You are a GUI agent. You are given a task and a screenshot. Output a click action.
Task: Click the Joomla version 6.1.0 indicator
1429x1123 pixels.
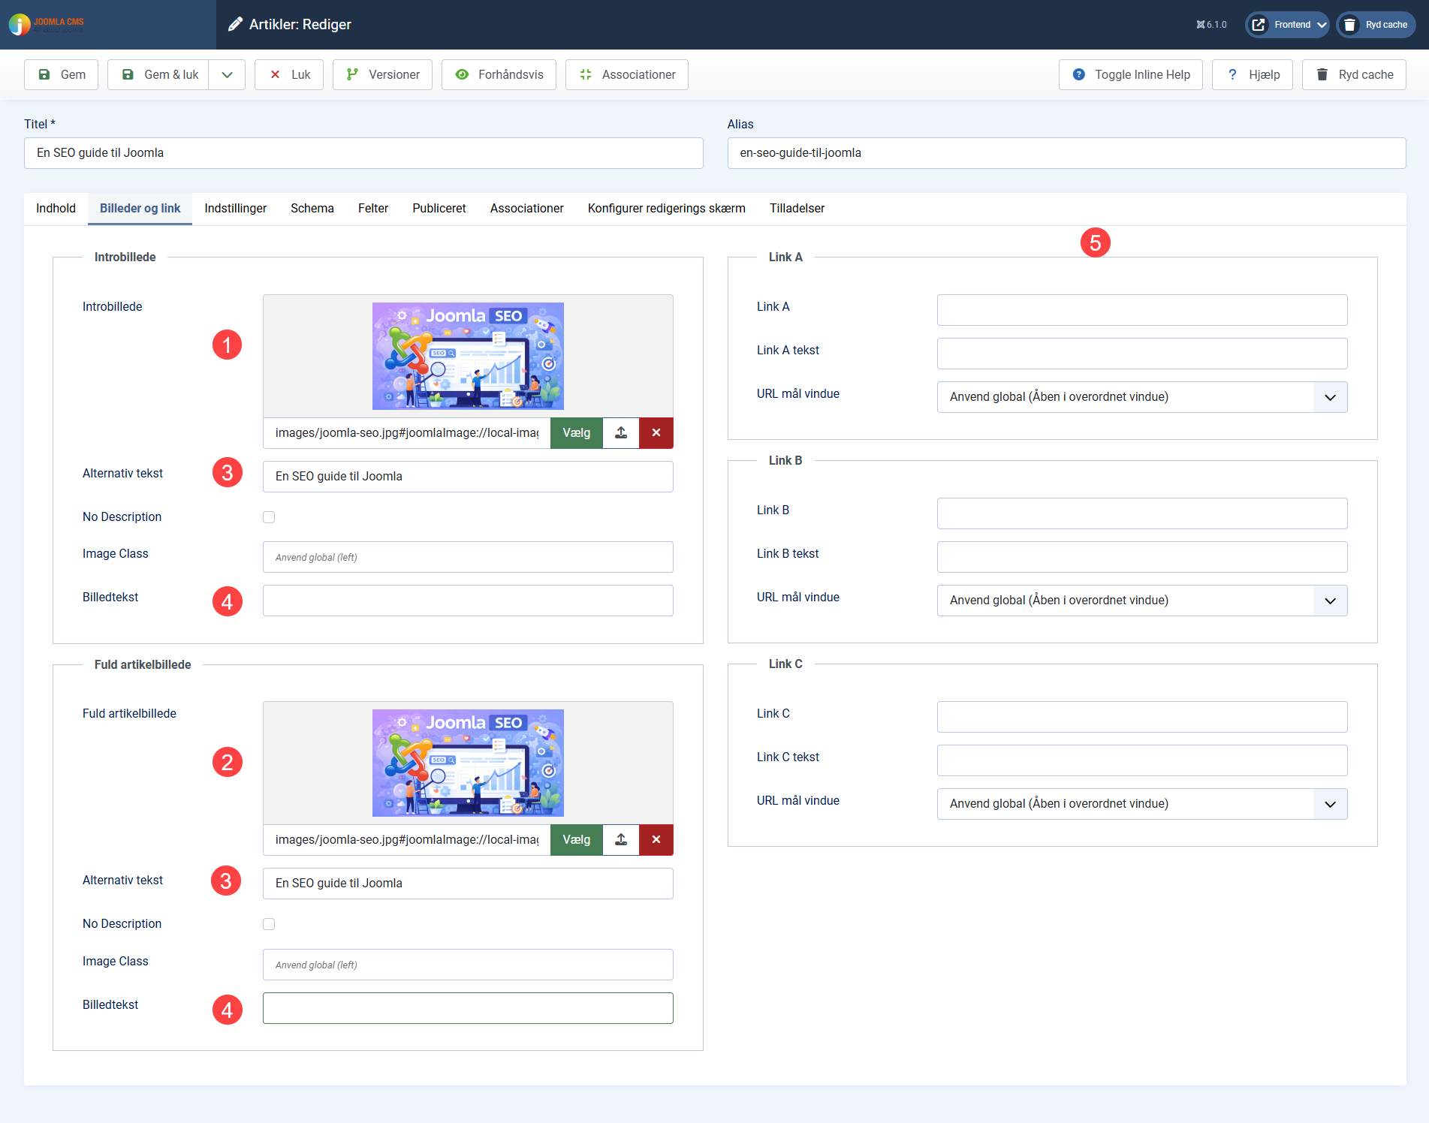click(1211, 25)
